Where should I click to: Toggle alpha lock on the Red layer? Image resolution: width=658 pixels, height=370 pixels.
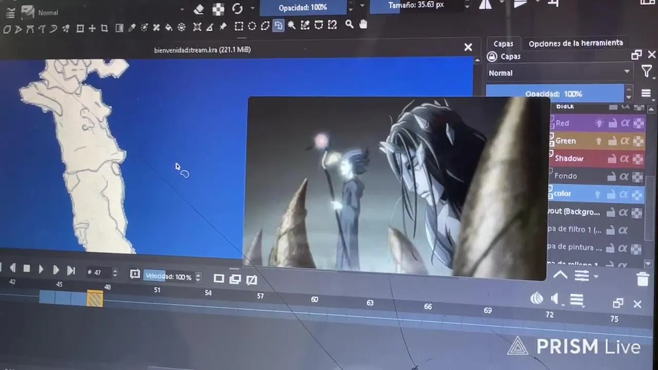coord(638,123)
